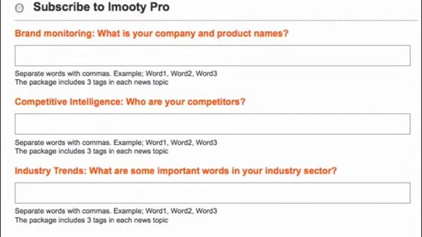The height and width of the screenshot is (237, 422).
Task: Click into the Competitive Intelligence competitors field
Action: [x=212, y=124]
